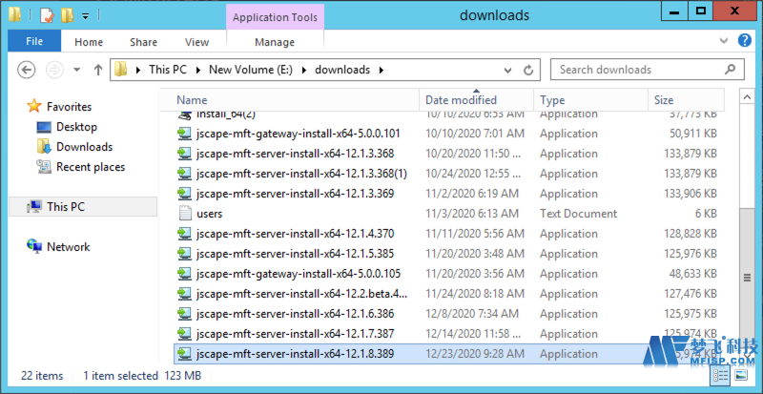Image resolution: width=763 pixels, height=394 pixels.
Task: Click the size value 50,911 KB
Action: tap(692, 134)
